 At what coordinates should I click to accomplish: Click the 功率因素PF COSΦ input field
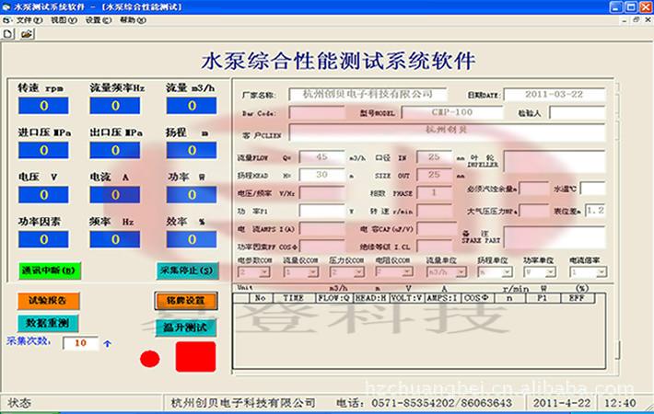(322, 247)
